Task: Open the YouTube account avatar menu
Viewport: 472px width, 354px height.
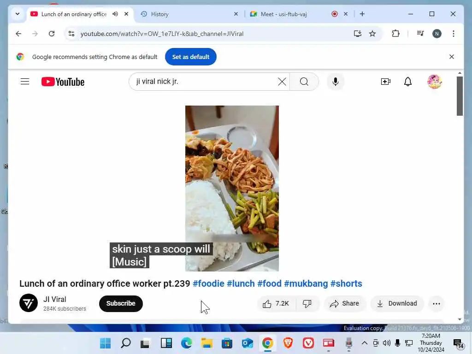Action: [x=434, y=82]
